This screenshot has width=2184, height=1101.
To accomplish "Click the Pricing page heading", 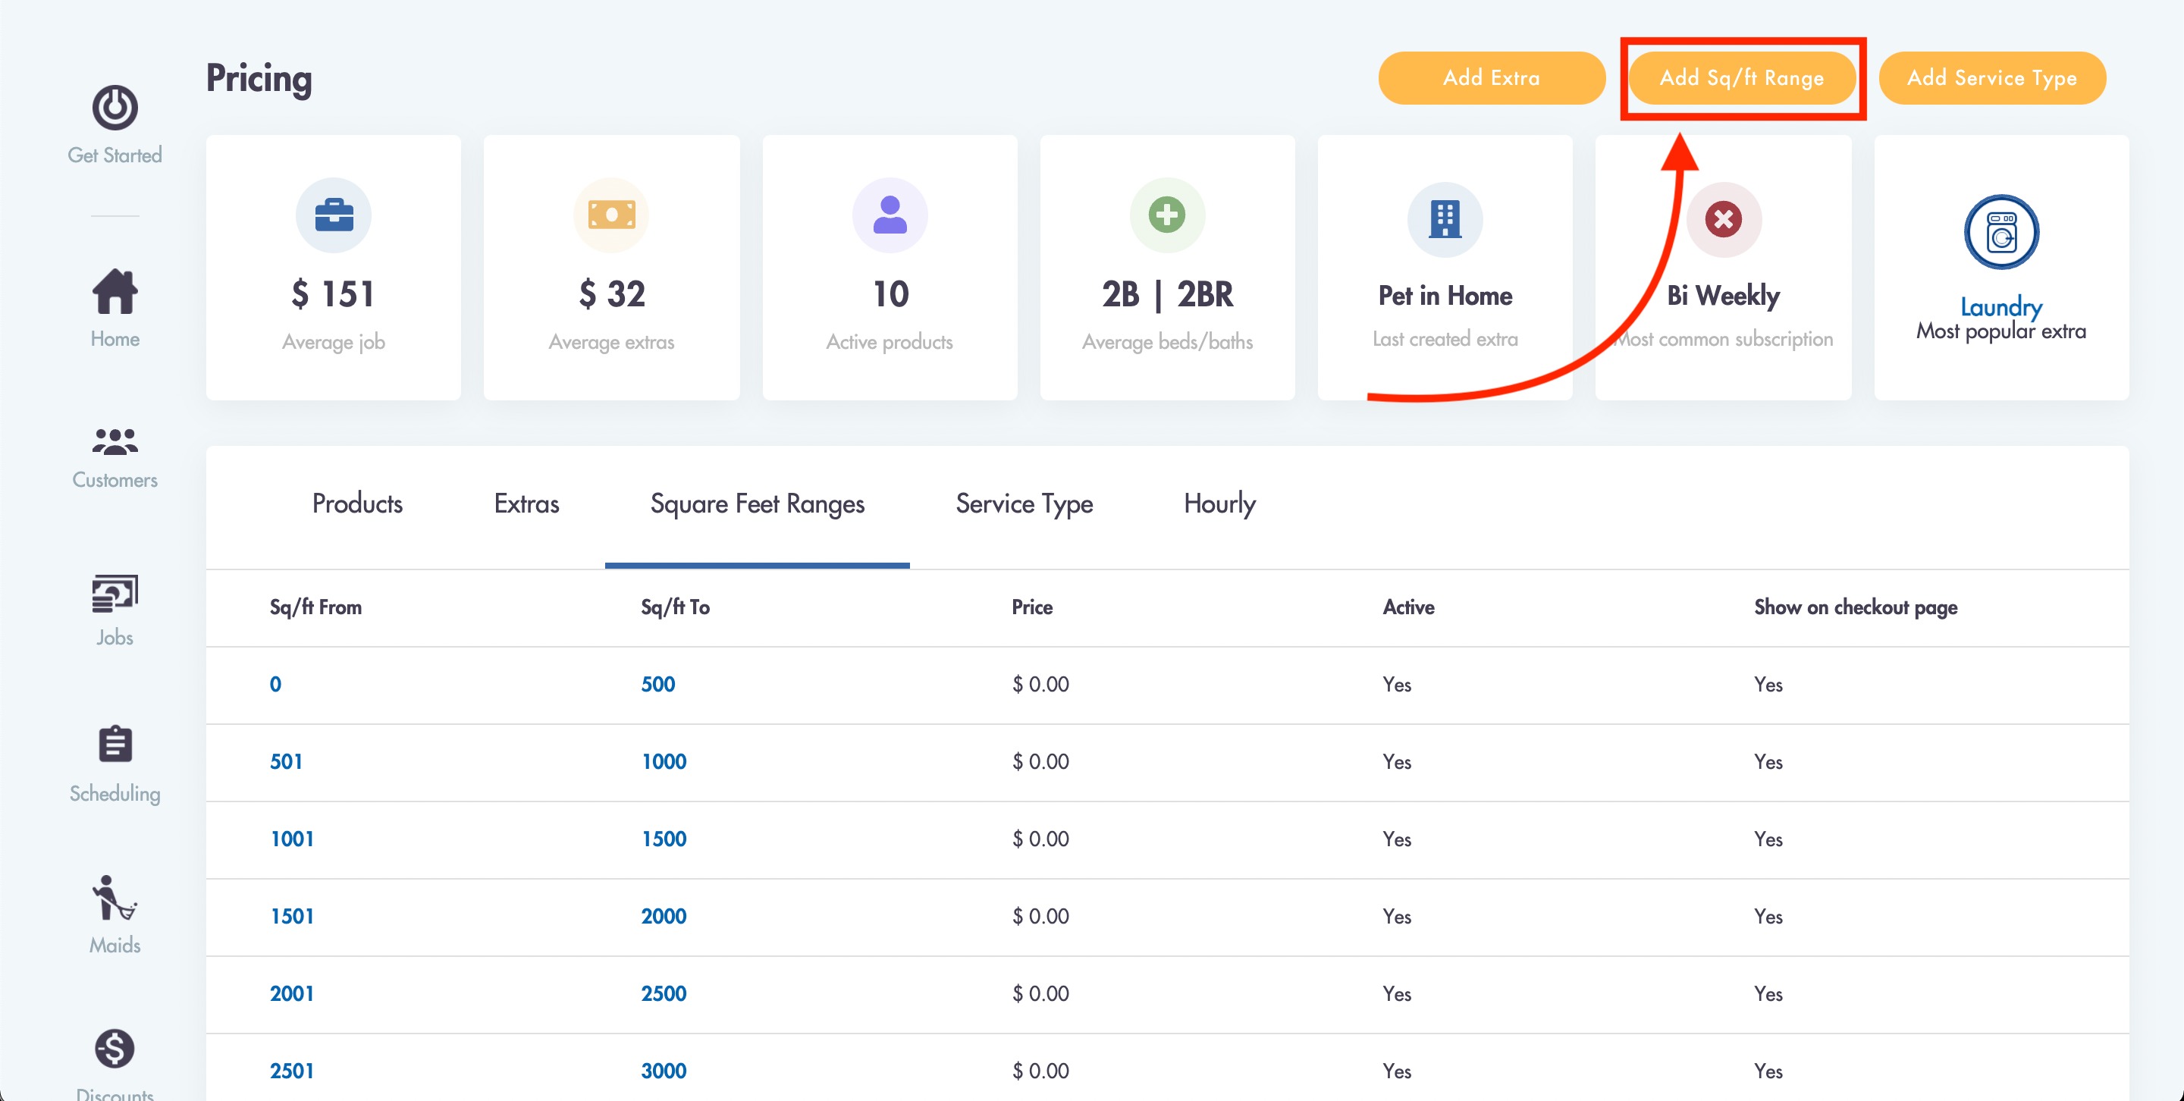I will (x=259, y=79).
